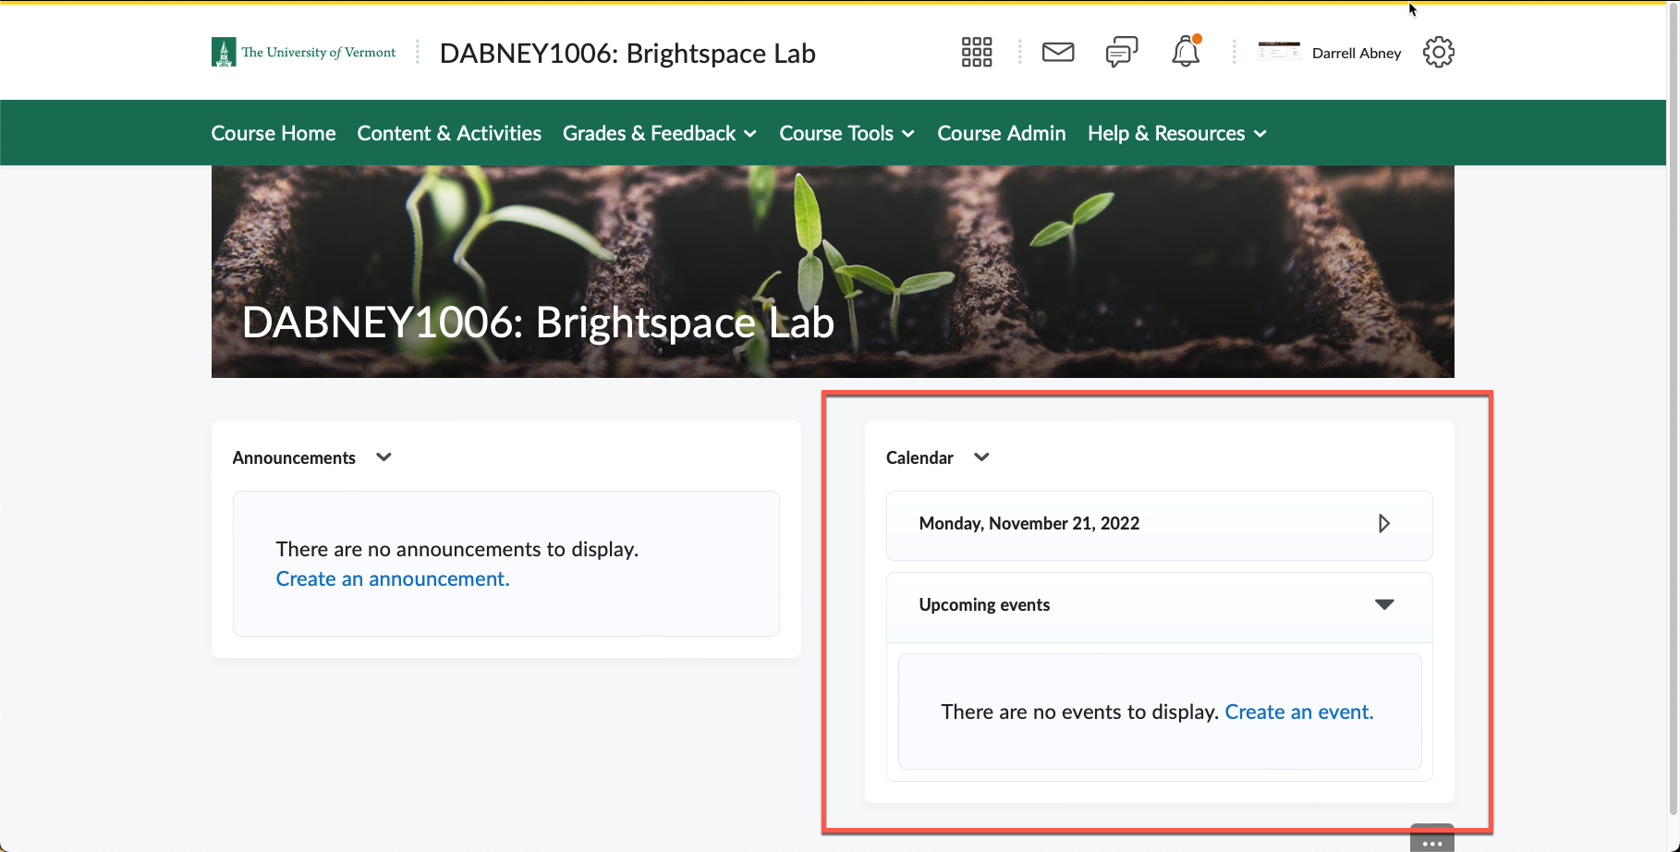Click Darrell Abney's profile picture

coord(1279,52)
